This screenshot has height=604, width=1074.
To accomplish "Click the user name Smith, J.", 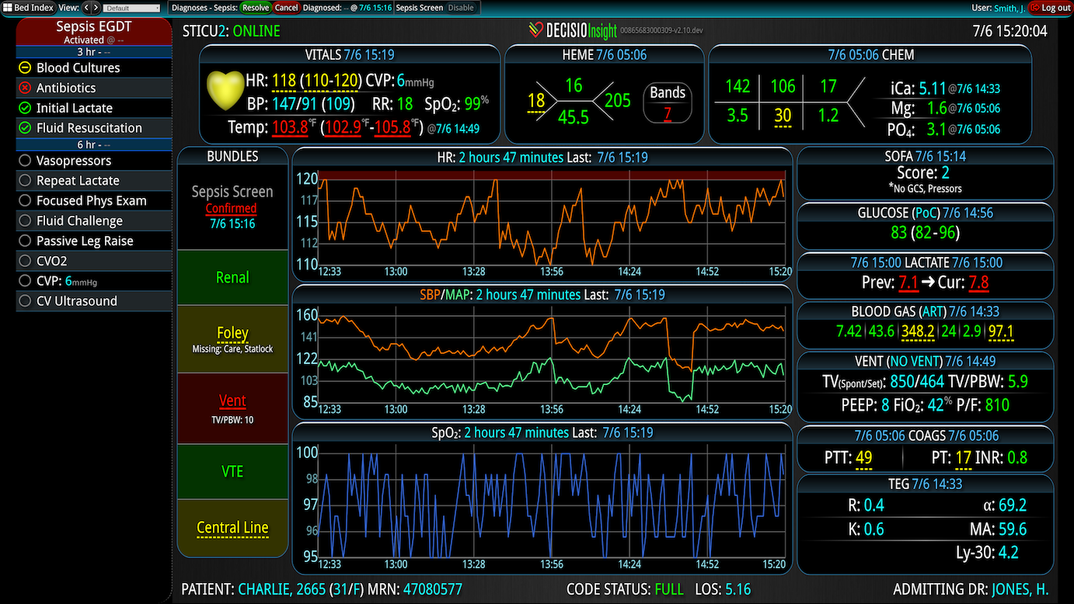I will pyautogui.click(x=1009, y=8).
